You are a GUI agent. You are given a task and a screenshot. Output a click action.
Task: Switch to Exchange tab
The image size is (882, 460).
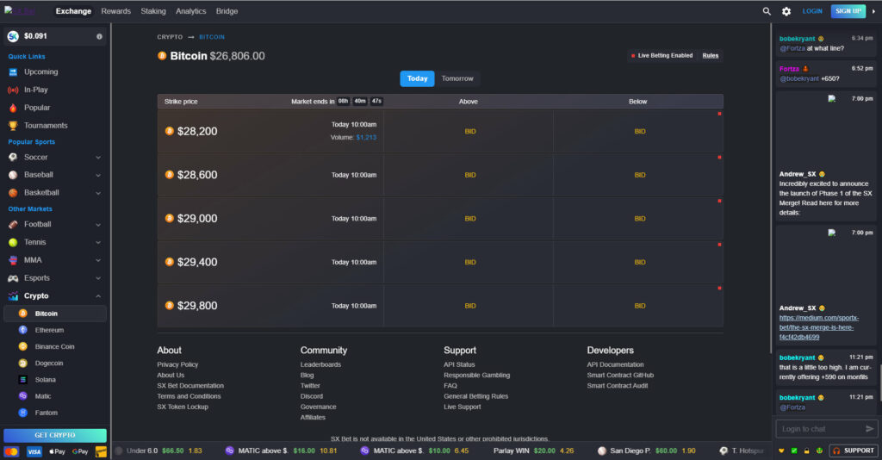73,11
